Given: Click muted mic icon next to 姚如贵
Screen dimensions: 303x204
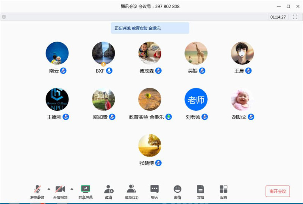Looking at the screenshot, I should coord(112,117).
